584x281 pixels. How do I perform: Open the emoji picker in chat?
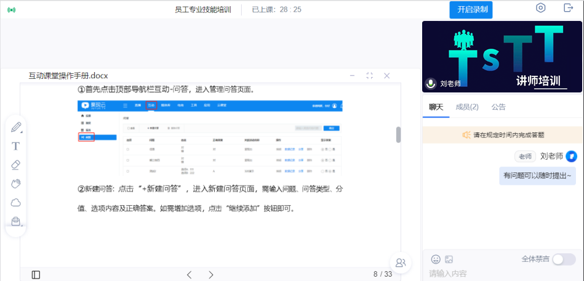coord(436,259)
